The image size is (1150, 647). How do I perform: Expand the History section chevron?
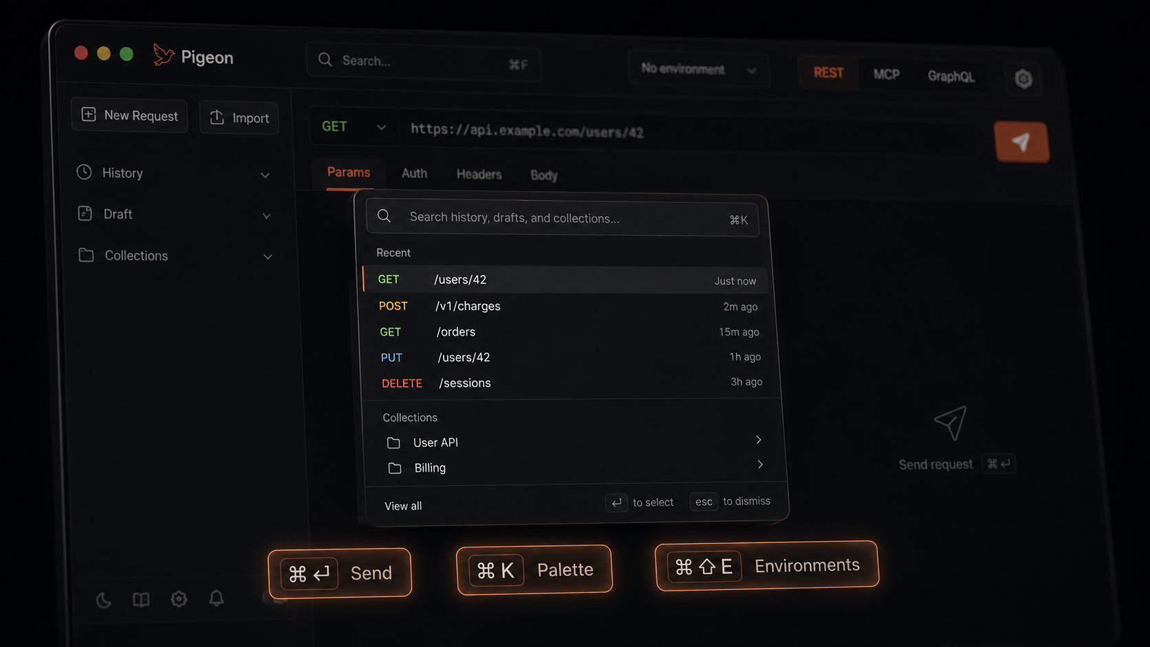click(265, 175)
